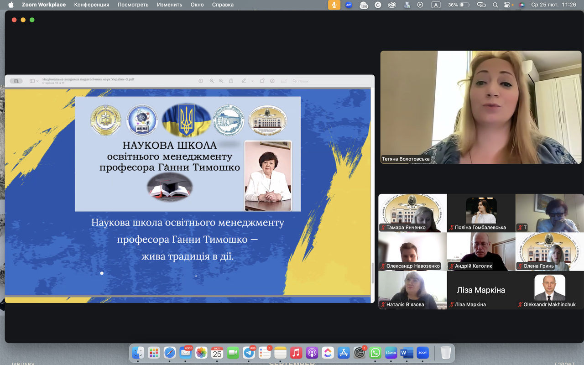Toggle the Control Center in menu bar

[507, 5]
